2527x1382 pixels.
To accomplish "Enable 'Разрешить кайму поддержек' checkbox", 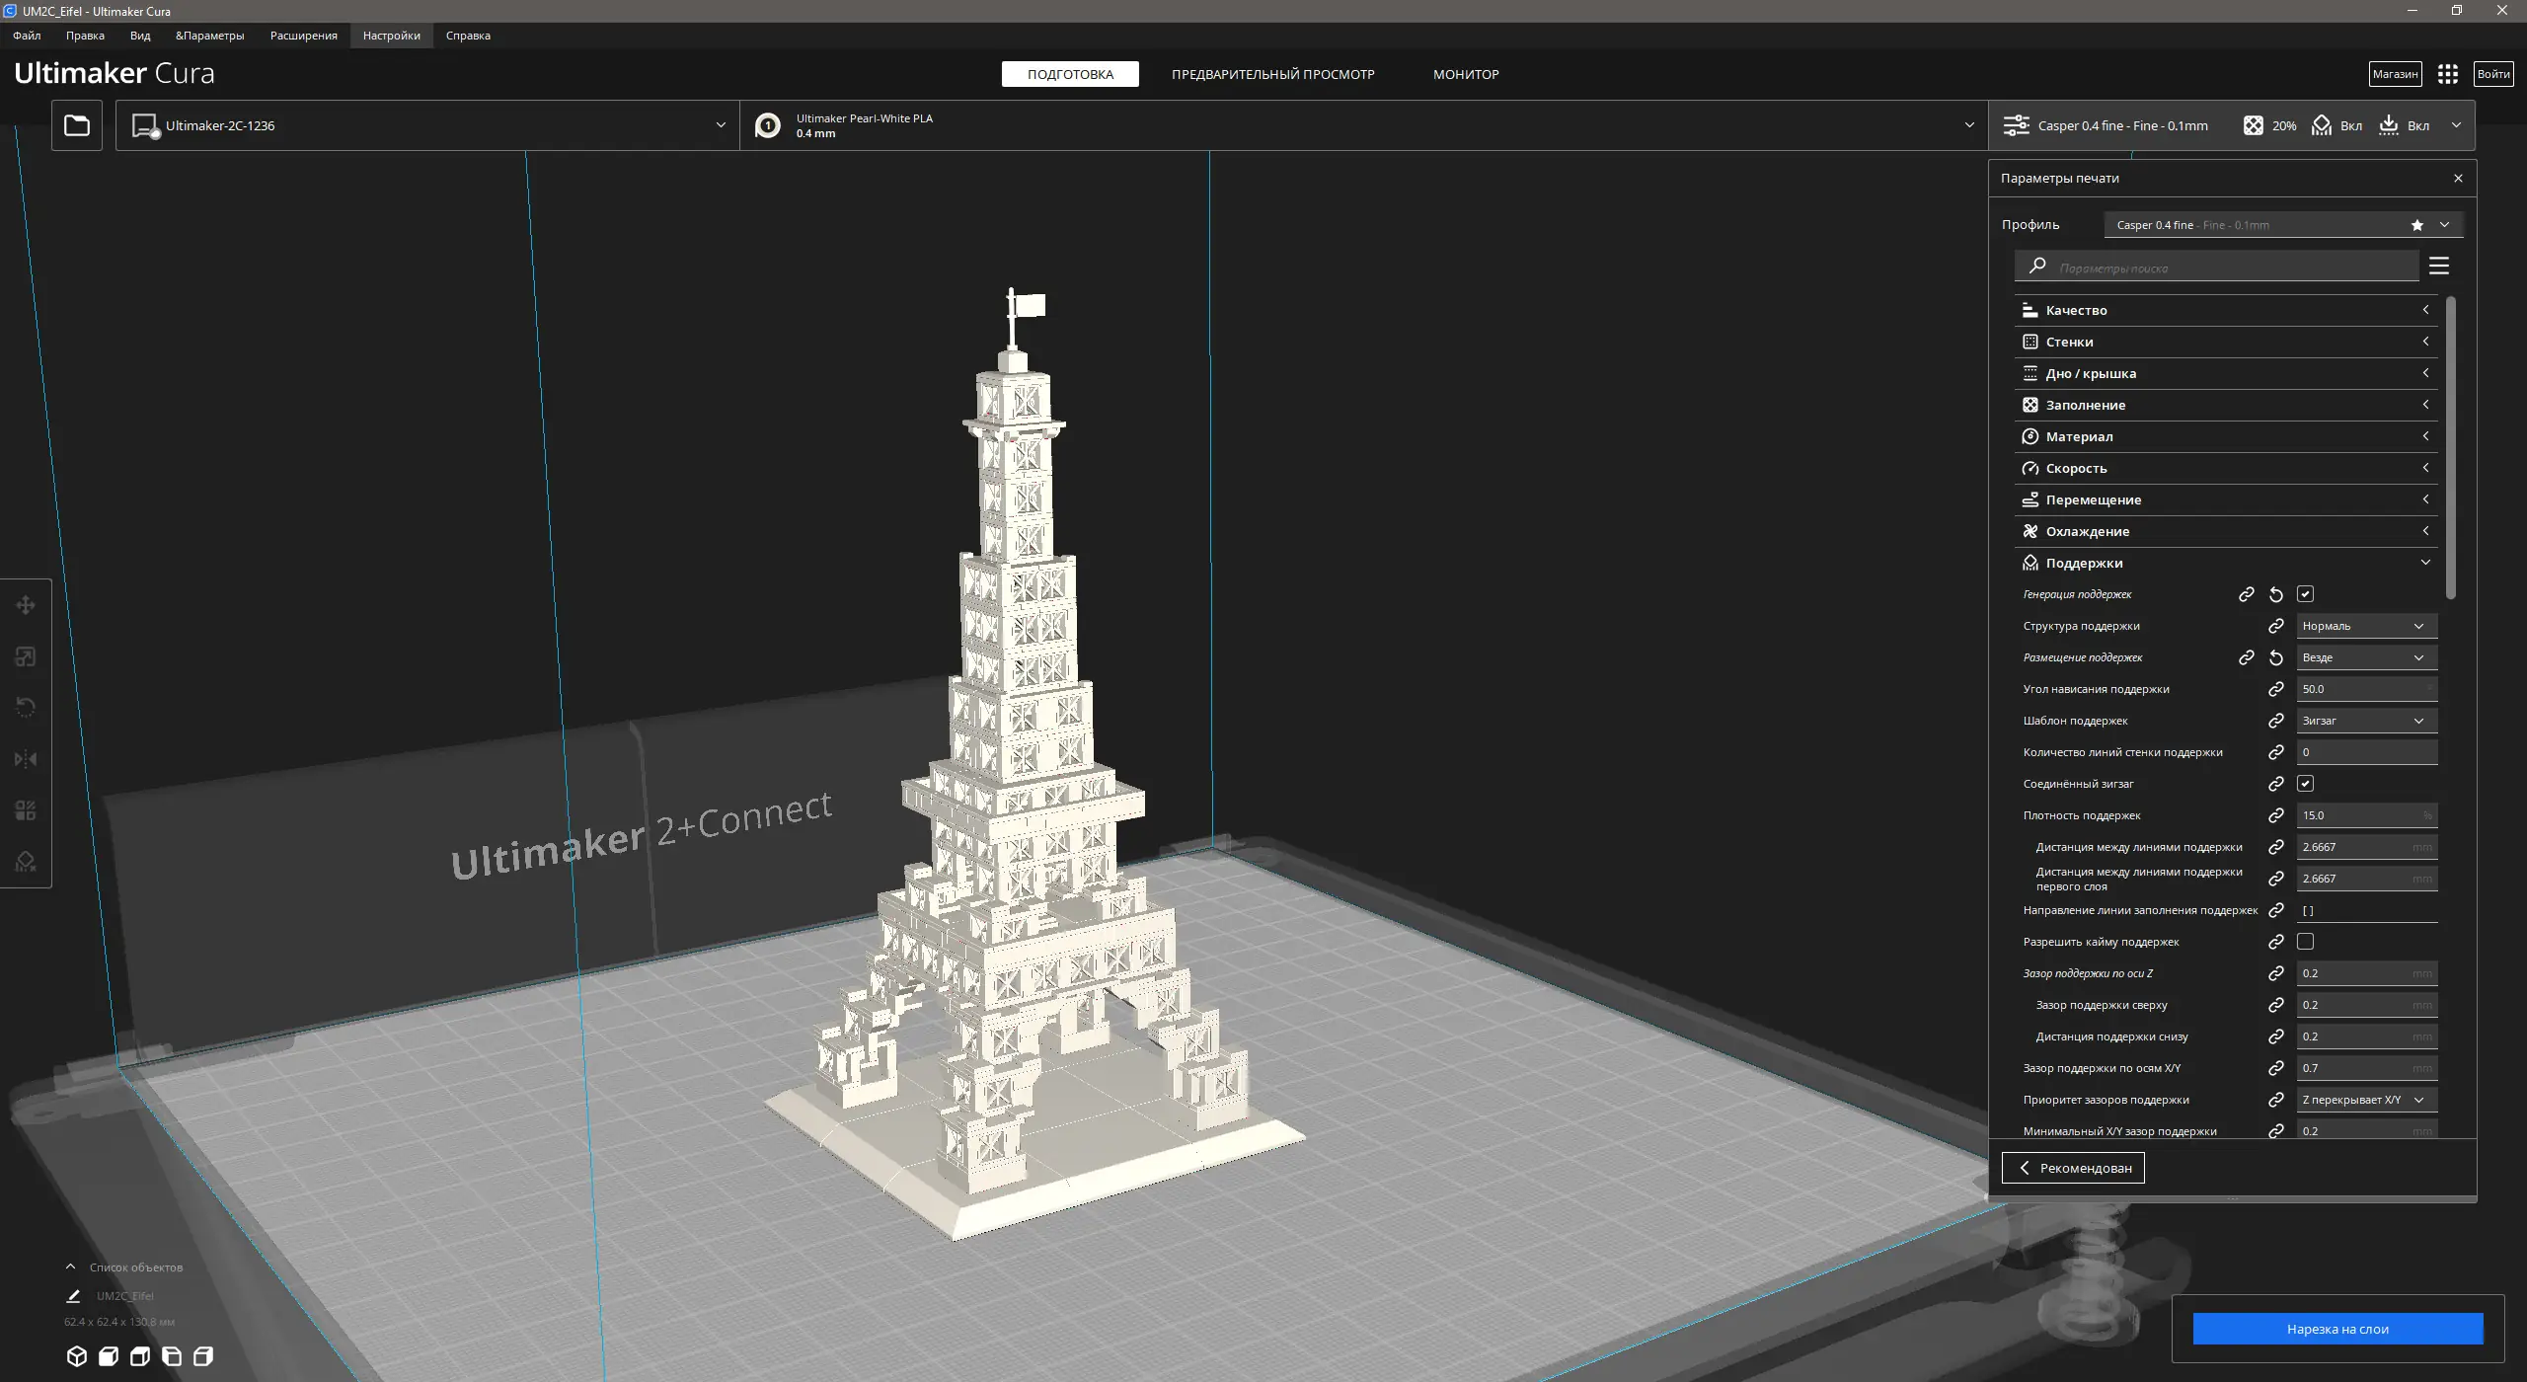I will (2306, 942).
